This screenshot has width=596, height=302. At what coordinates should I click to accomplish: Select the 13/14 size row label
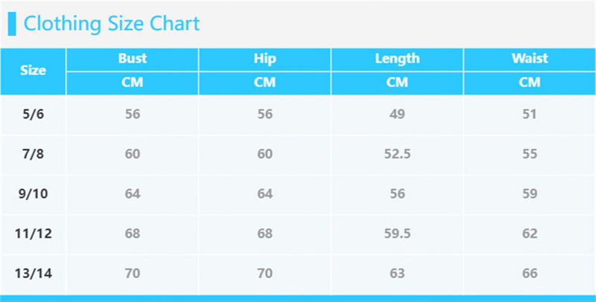click(33, 273)
